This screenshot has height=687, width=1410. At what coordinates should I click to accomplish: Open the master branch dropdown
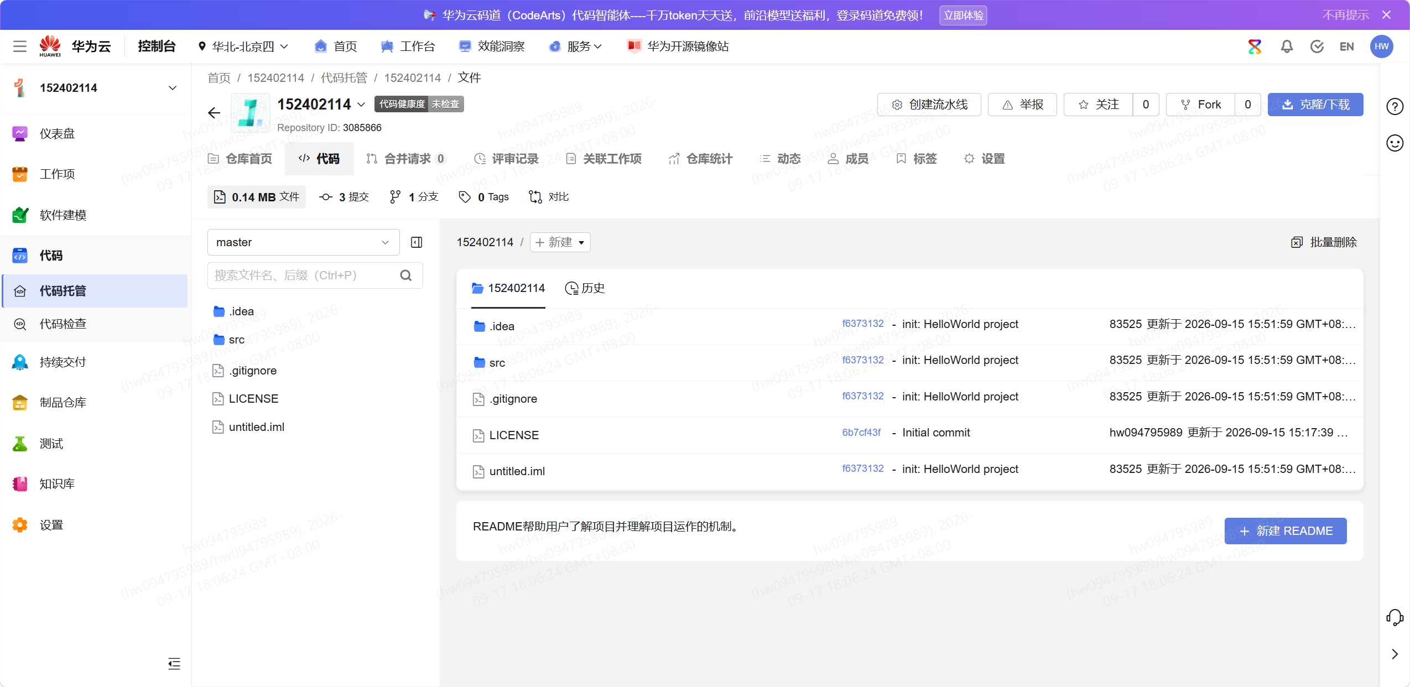[303, 242]
